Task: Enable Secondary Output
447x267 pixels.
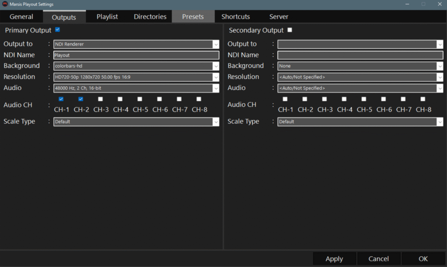Action: [x=289, y=30]
